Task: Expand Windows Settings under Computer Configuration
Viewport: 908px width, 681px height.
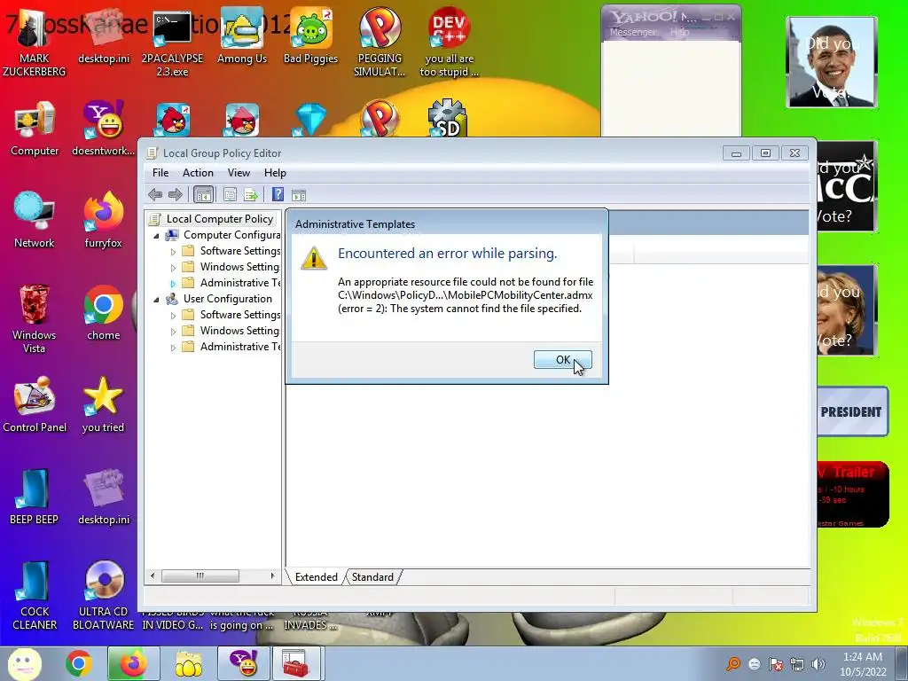Action: click(x=173, y=268)
